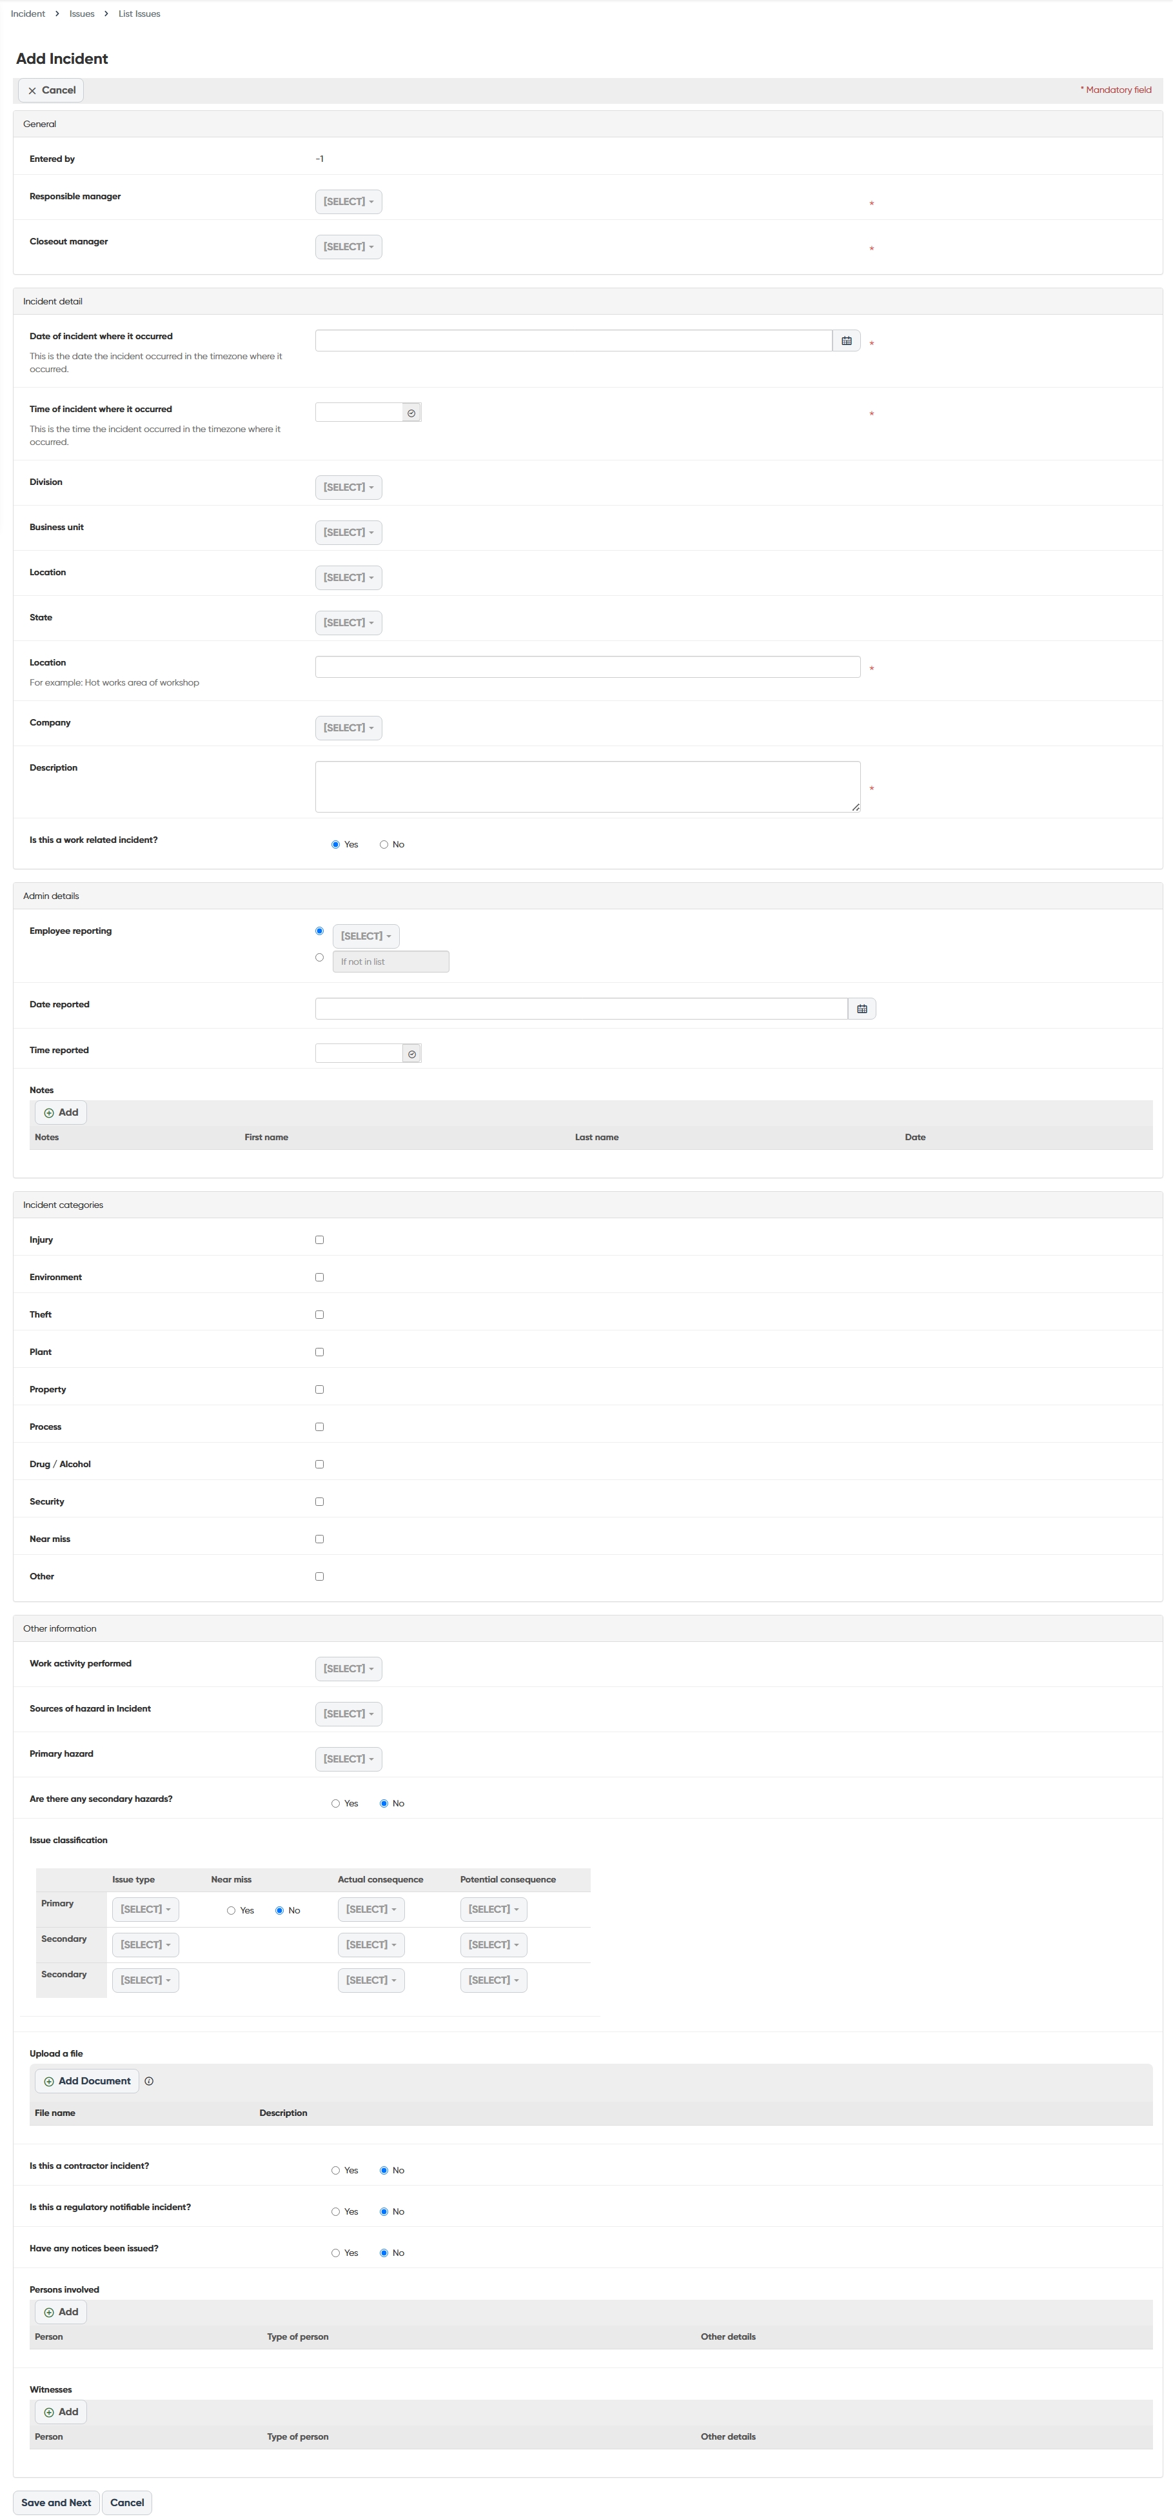1173x2519 pixels.
Task: Tick the Near miss category checkbox
Action: (320, 1539)
